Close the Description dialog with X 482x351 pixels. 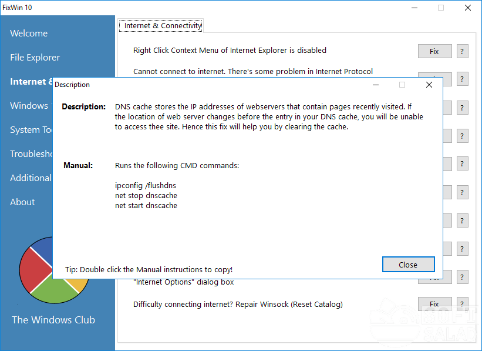(429, 85)
